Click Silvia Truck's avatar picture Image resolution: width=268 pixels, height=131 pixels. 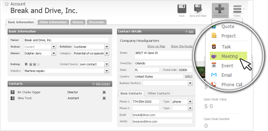[12, 98]
